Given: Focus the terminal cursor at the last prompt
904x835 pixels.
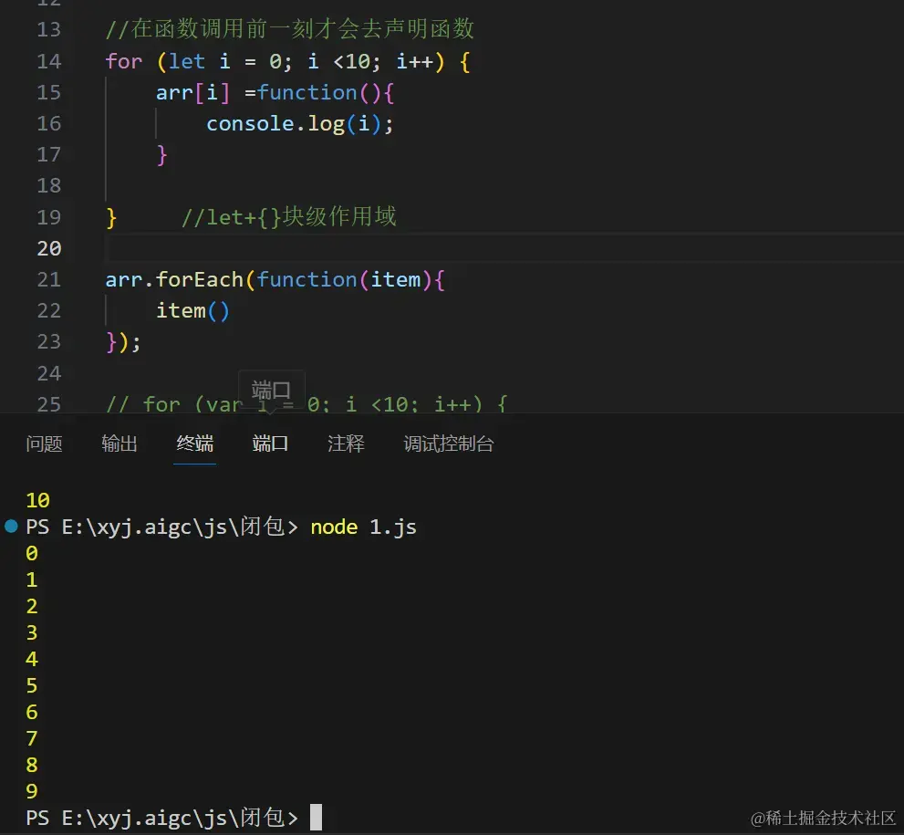Looking at the screenshot, I should point(316,817).
